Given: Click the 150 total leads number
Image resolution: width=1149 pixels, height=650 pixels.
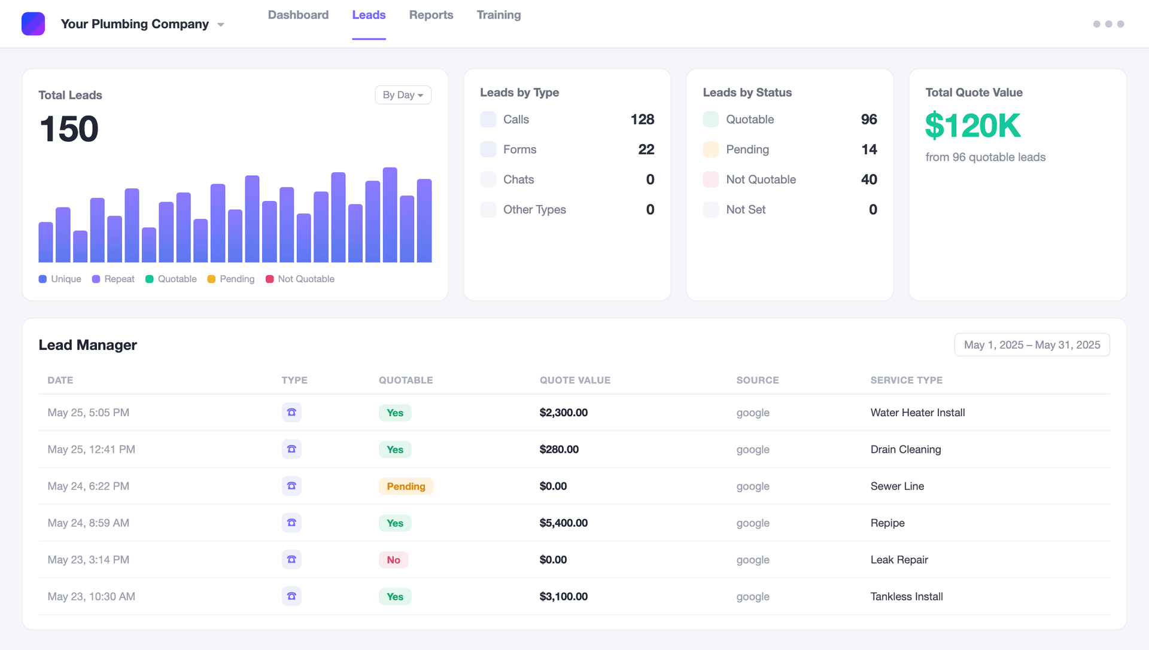Looking at the screenshot, I should [69, 129].
